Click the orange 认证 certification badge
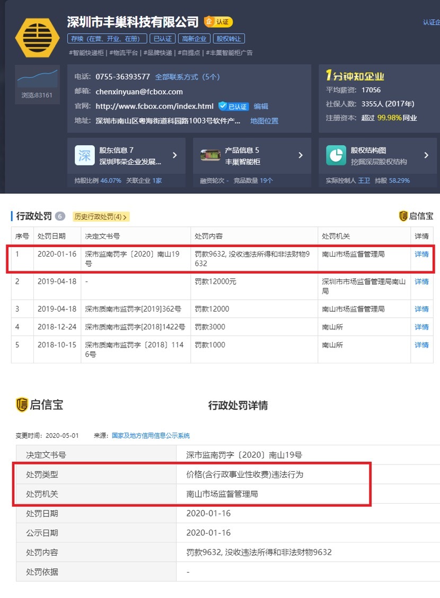 (218, 22)
